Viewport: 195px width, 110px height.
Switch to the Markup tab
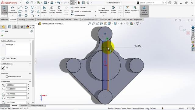[x=22, y=20]
